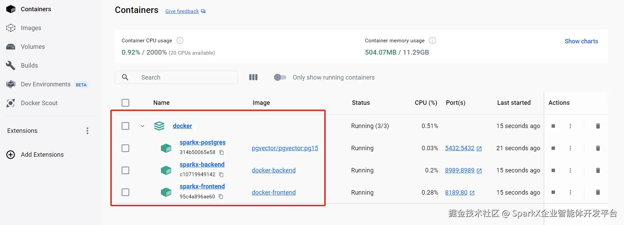Open the pgvector/pgvector:pg15 image link
The height and width of the screenshot is (225, 624).
(285, 148)
